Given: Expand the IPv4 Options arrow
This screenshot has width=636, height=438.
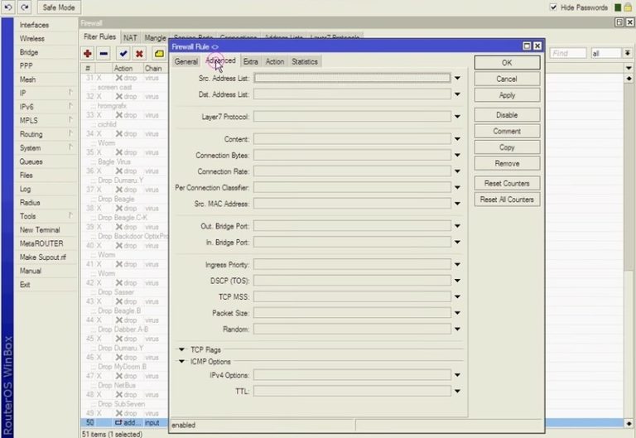Looking at the screenshot, I should pyautogui.click(x=457, y=375).
